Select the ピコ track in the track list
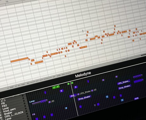 click(x=3, y=100)
